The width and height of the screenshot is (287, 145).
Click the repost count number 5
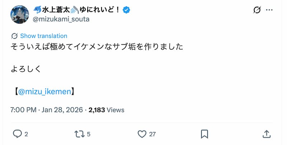tap(89, 134)
